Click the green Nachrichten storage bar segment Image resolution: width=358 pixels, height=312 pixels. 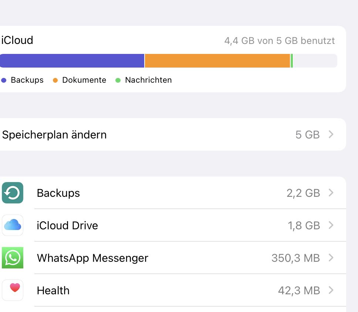point(292,61)
